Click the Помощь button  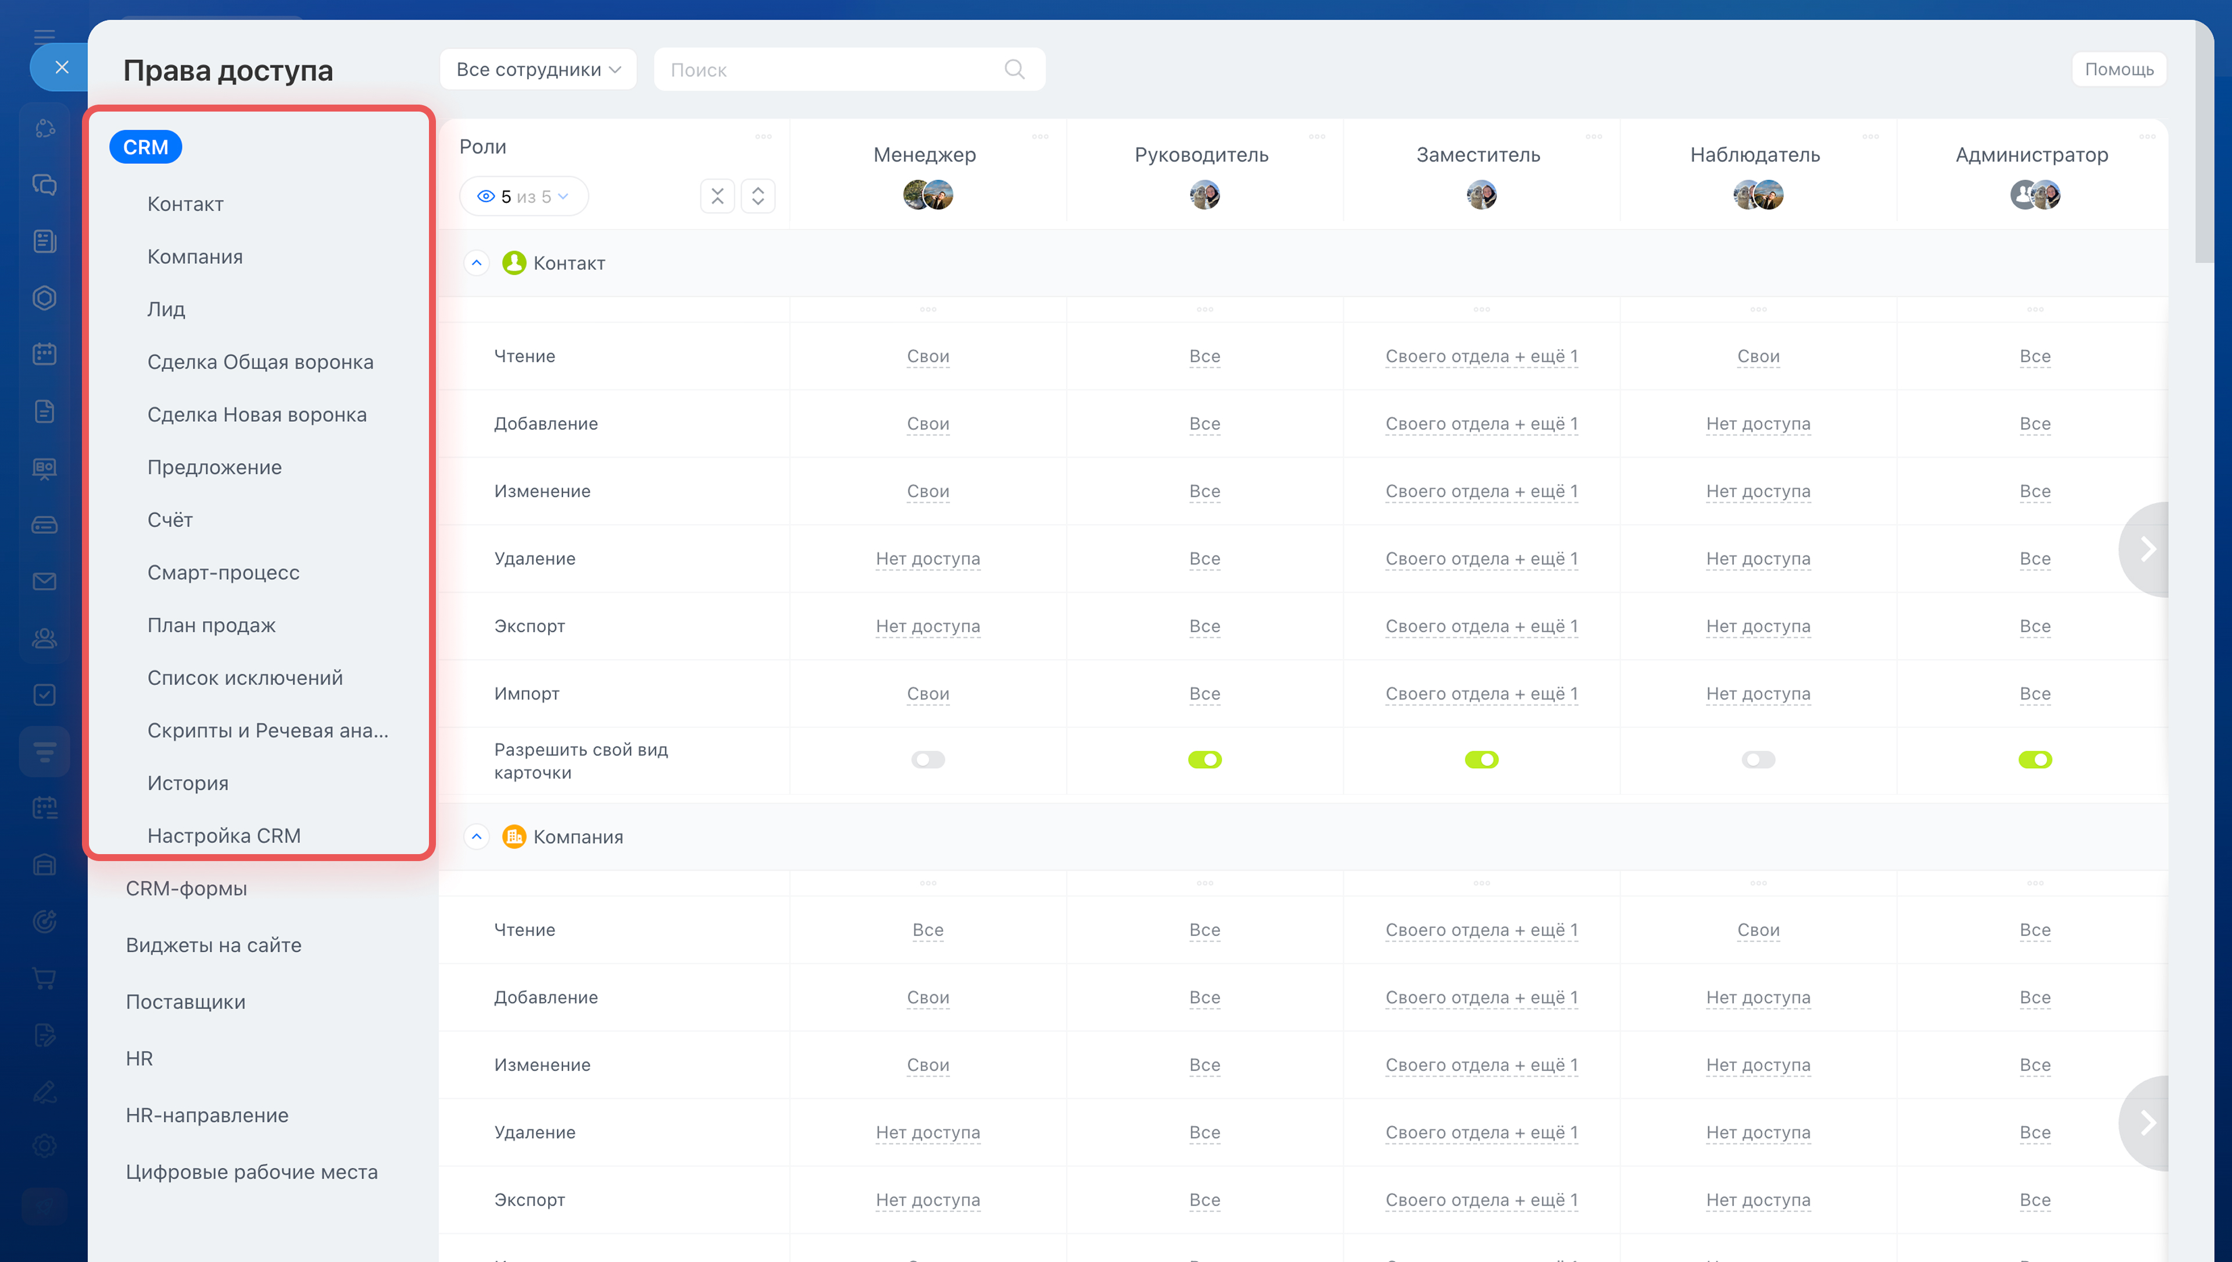[2119, 69]
